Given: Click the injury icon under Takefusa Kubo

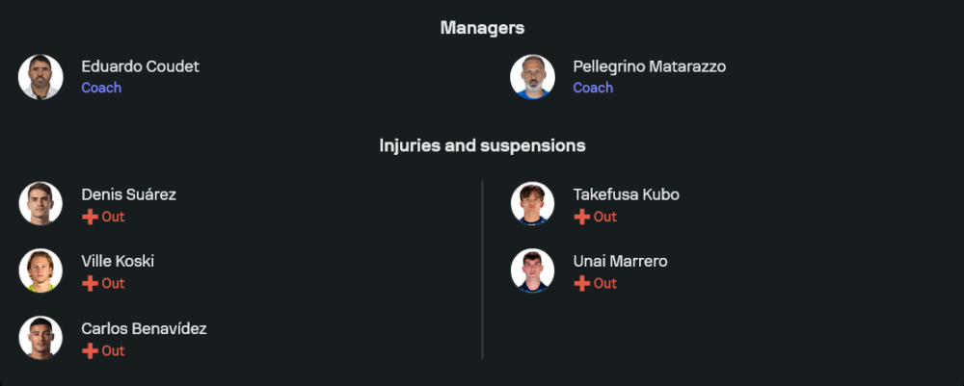Looking at the screenshot, I should (x=581, y=217).
